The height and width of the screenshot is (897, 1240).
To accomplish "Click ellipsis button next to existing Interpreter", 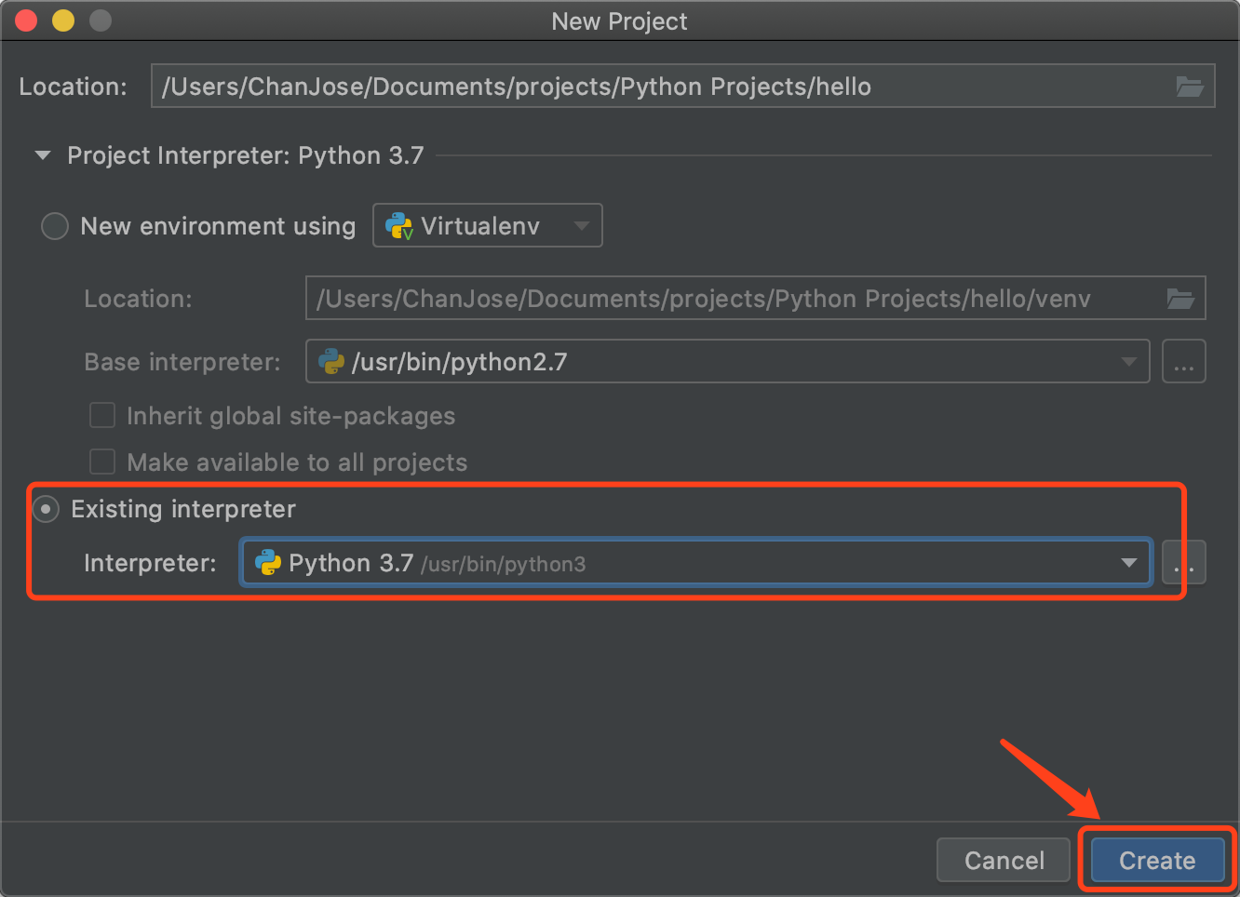I will click(x=1184, y=563).
